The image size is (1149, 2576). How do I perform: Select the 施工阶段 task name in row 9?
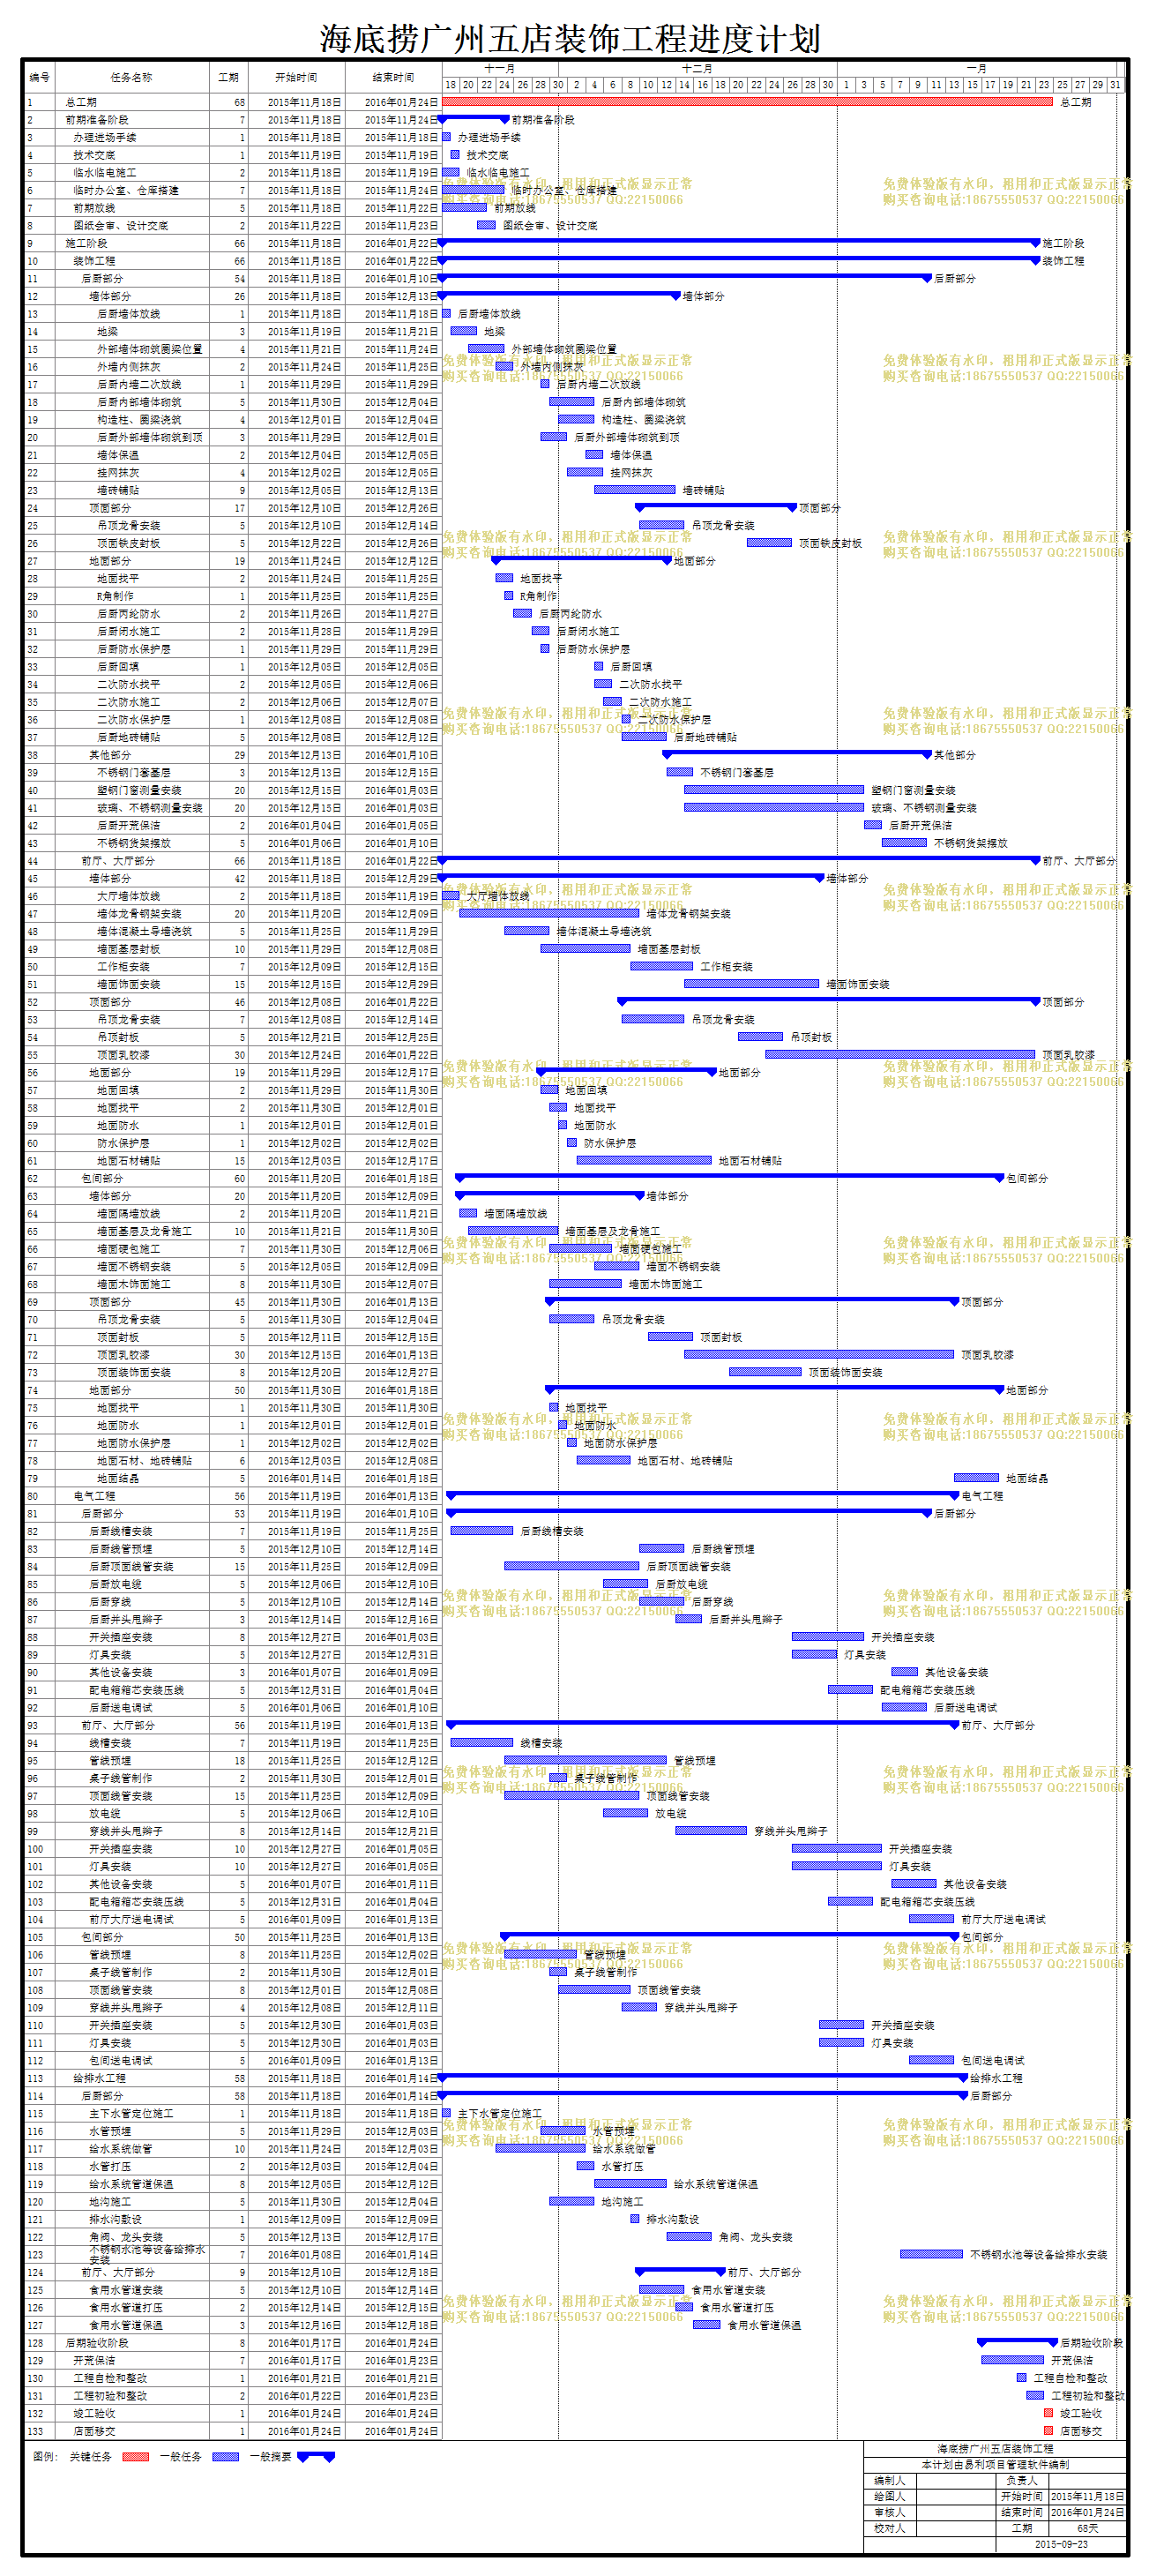point(86,243)
